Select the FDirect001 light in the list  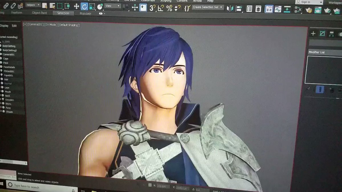(x=9, y=71)
